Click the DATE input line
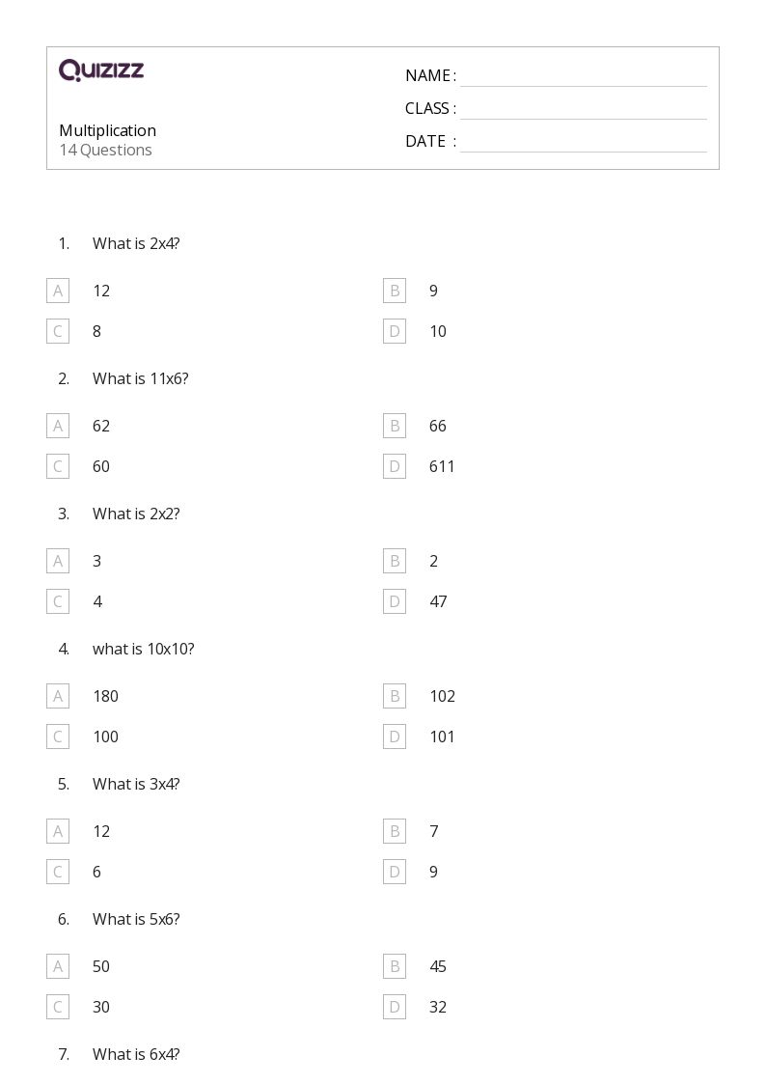766x1084 pixels. [584, 141]
